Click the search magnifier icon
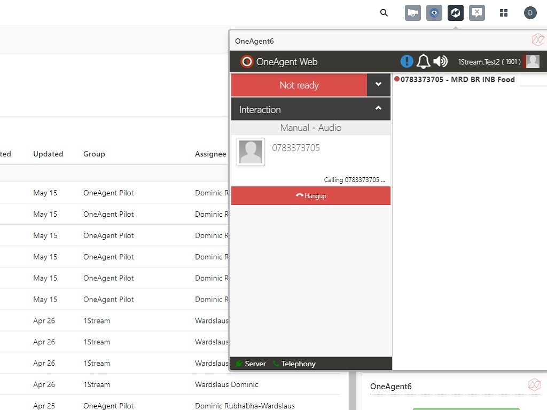The image size is (547, 410). (384, 13)
